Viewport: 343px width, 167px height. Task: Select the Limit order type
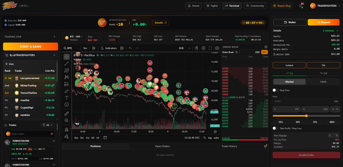point(323,82)
